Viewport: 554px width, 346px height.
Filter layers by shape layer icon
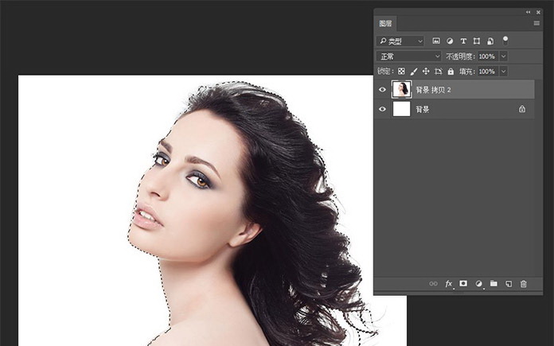(x=477, y=41)
